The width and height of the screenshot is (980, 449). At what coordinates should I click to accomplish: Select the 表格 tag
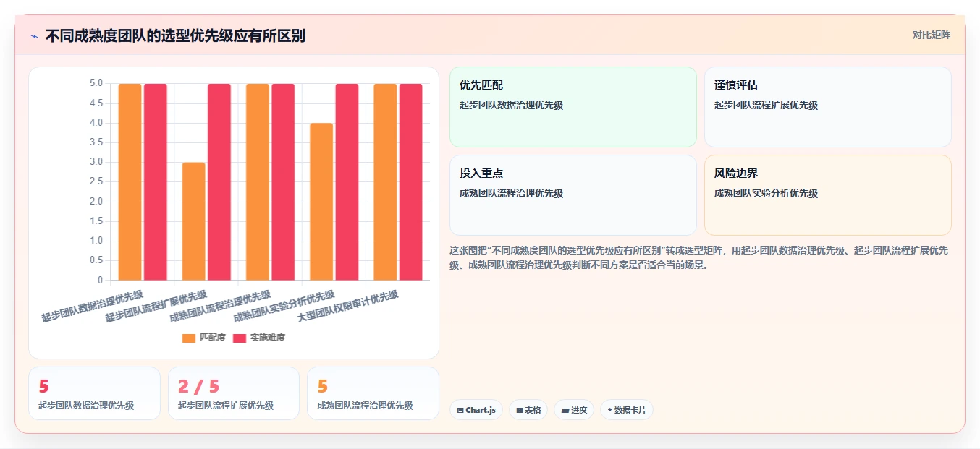click(x=528, y=410)
